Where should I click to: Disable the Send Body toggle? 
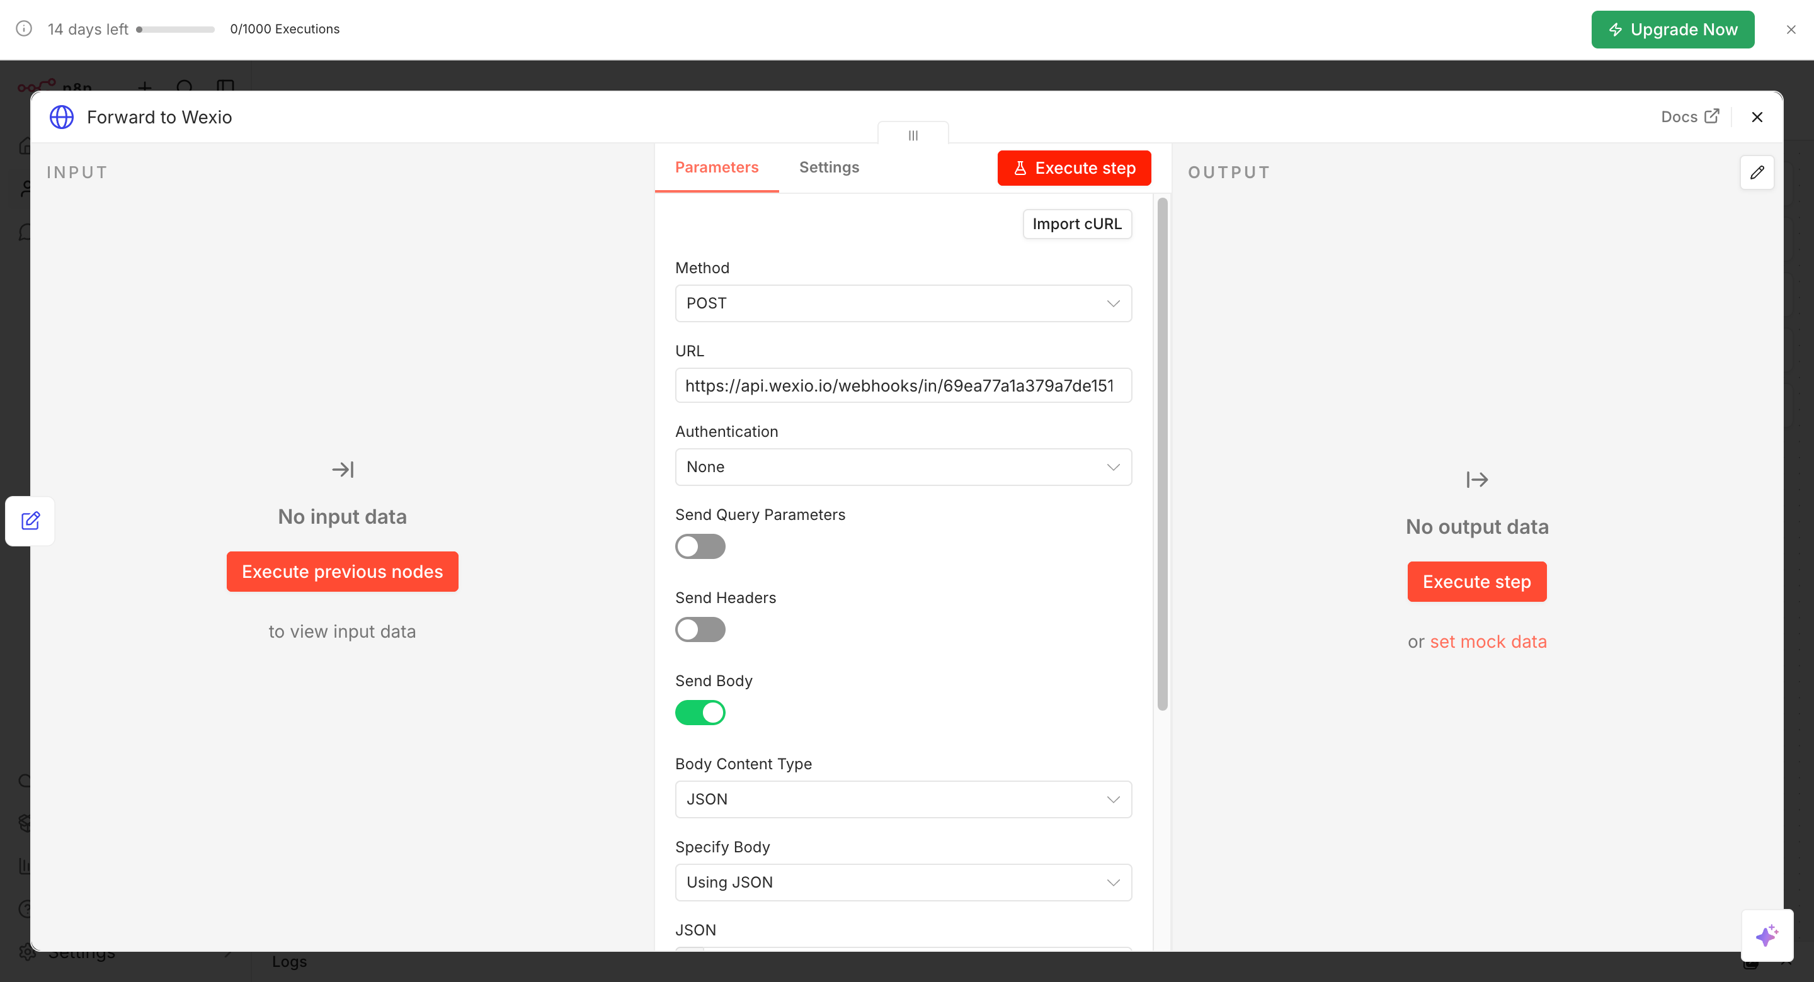[700, 713]
